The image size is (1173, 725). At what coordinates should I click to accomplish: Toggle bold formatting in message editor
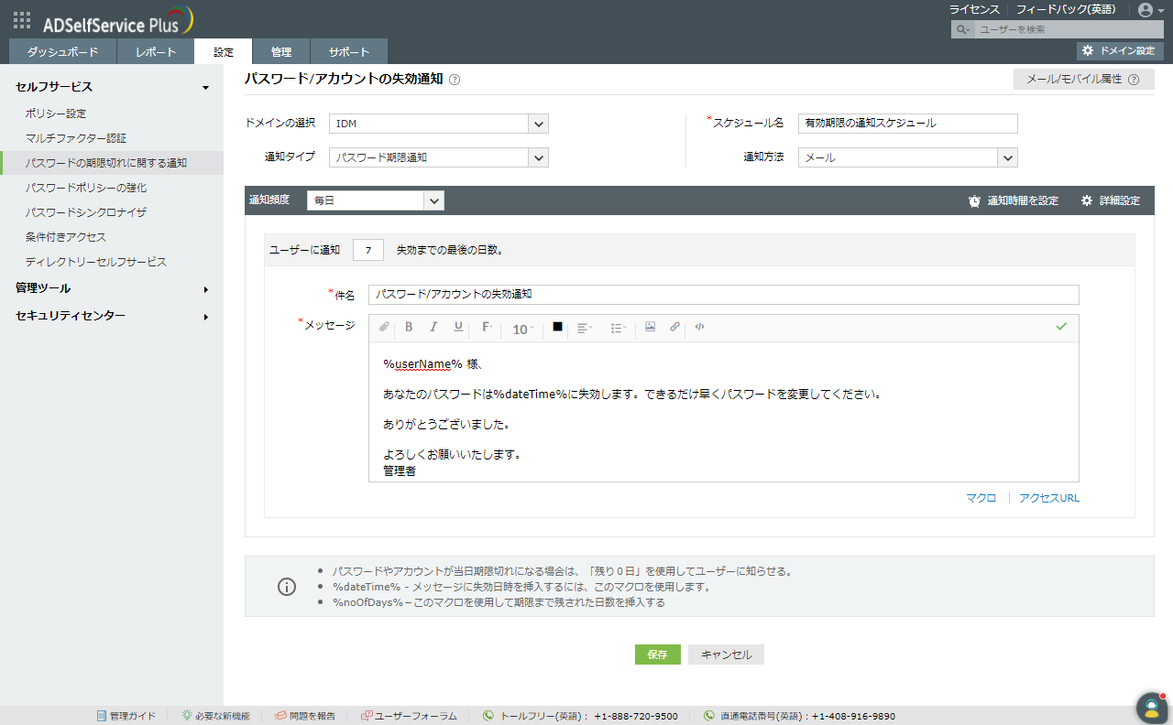click(x=409, y=327)
